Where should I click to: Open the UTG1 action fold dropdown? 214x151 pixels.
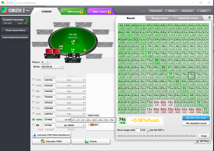[71, 86]
